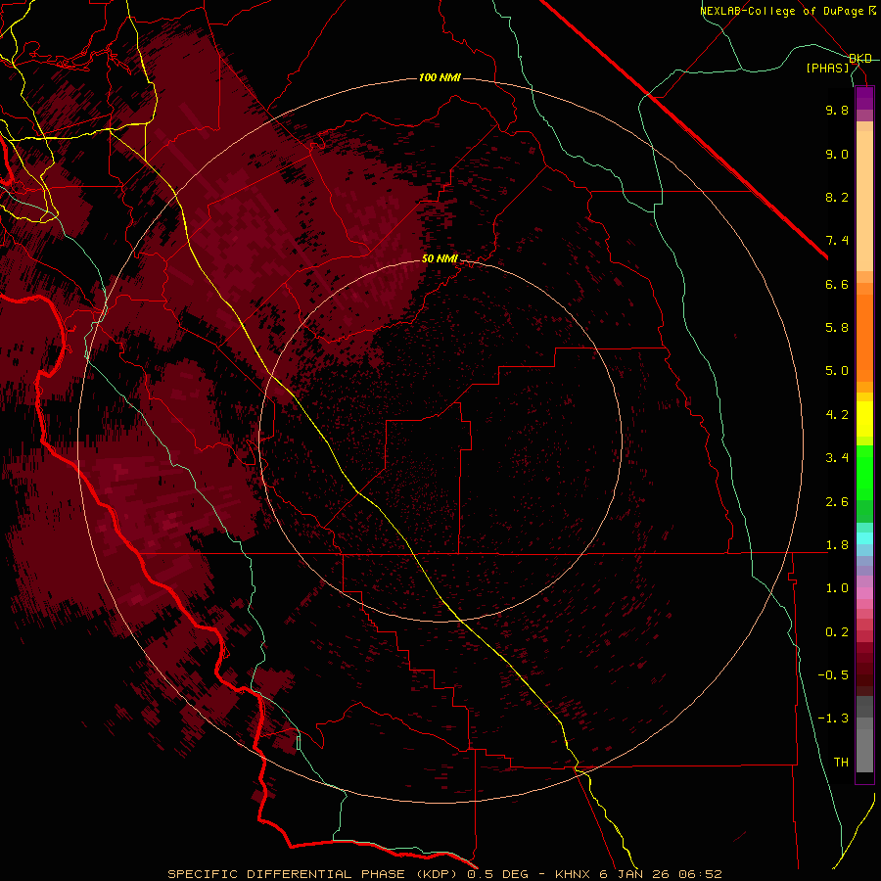The image size is (881, 881).
Task: Click the 5.8 legend value
Action: (837, 328)
